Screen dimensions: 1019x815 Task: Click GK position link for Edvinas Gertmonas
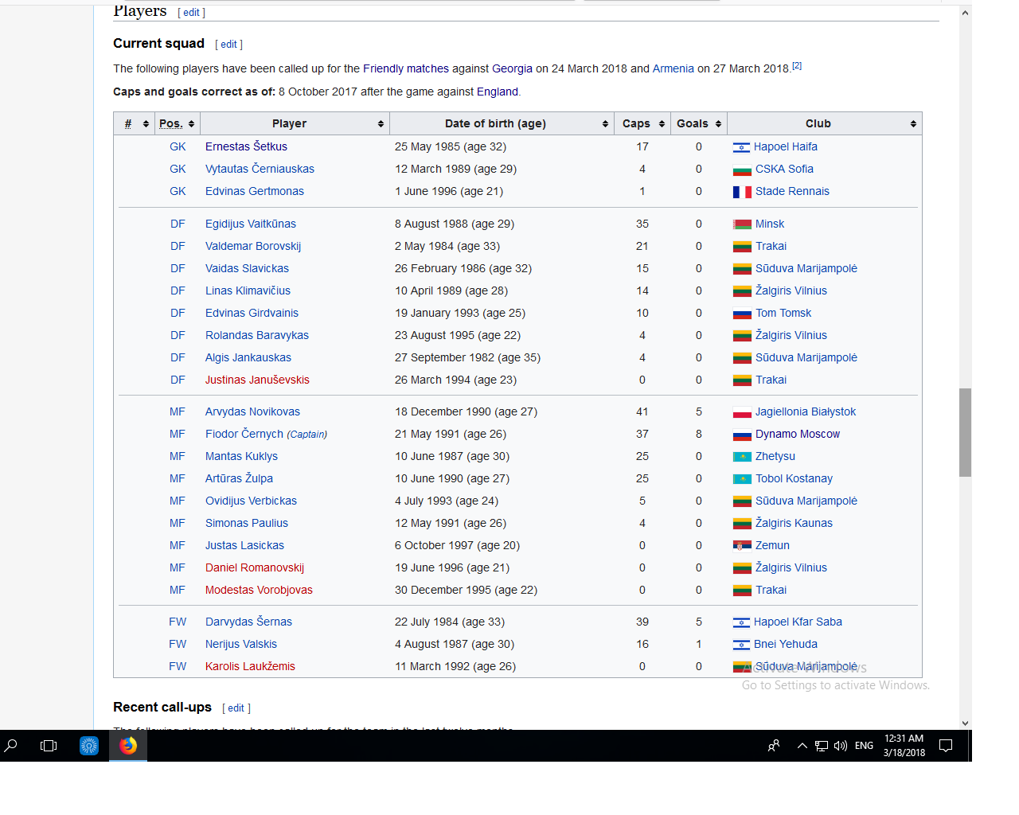(178, 192)
